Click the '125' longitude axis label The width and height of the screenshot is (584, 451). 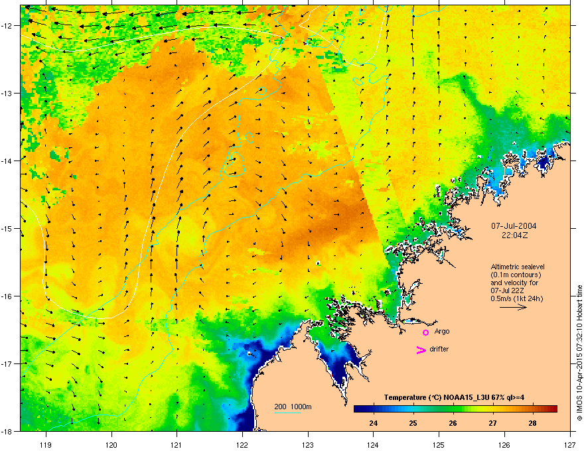click(x=439, y=444)
